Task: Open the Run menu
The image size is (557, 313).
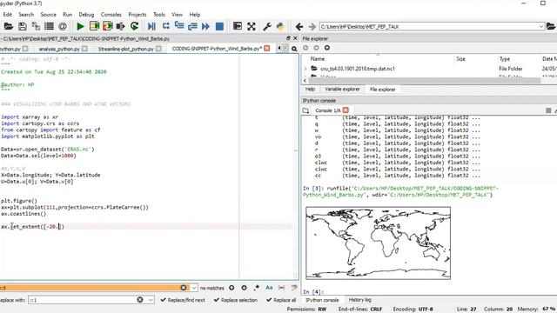Action: [x=68, y=15]
